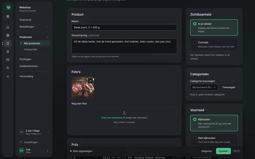Click the green logo icon at top of rail
The image size is (255, 159).
8,8
